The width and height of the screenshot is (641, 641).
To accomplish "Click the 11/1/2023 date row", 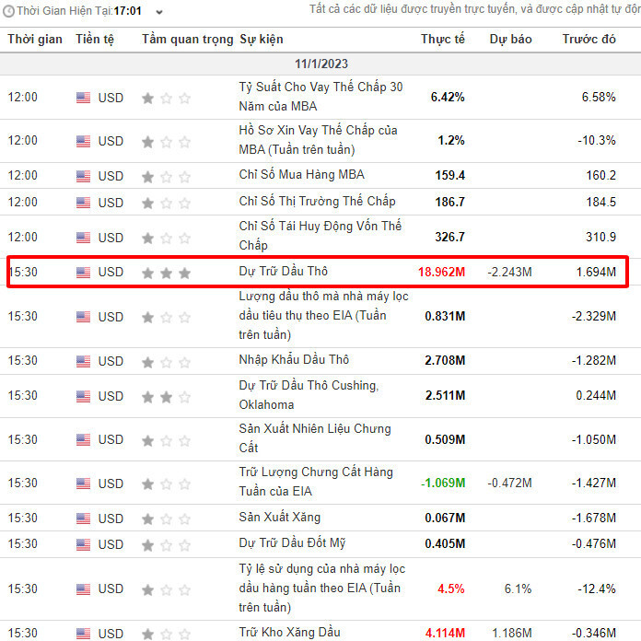I will pyautogui.click(x=320, y=64).
